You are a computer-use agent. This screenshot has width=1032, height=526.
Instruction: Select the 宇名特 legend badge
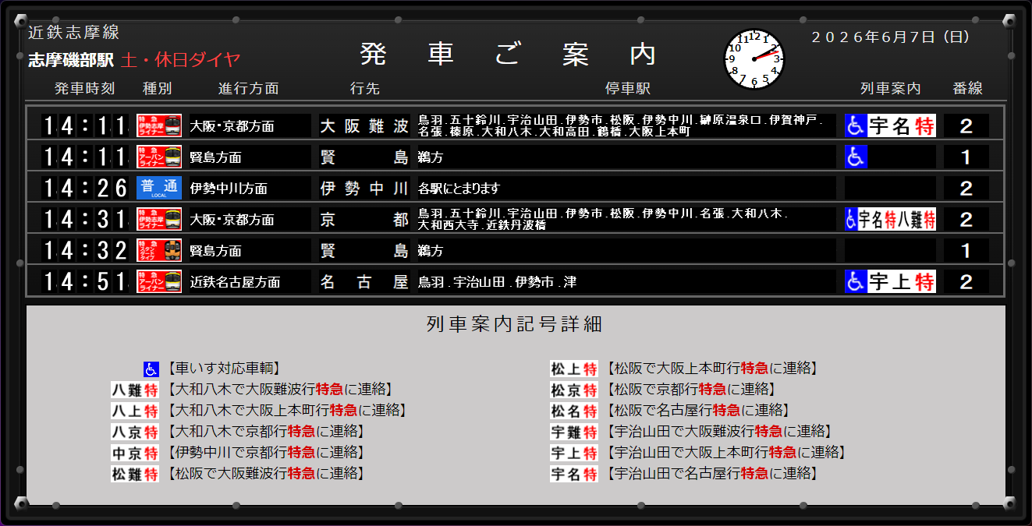tap(574, 474)
